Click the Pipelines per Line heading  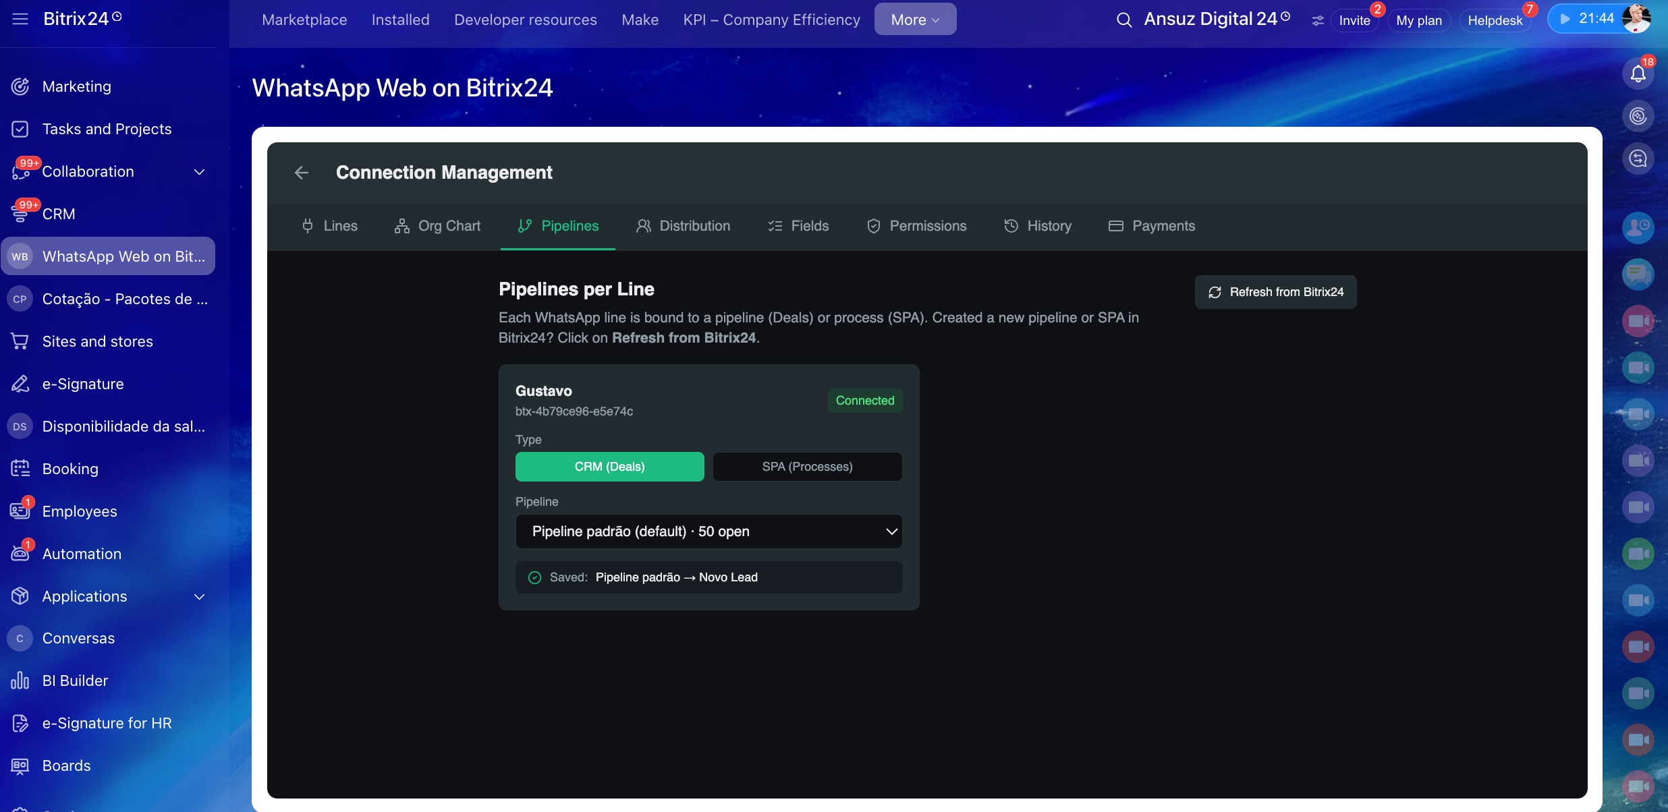[576, 289]
